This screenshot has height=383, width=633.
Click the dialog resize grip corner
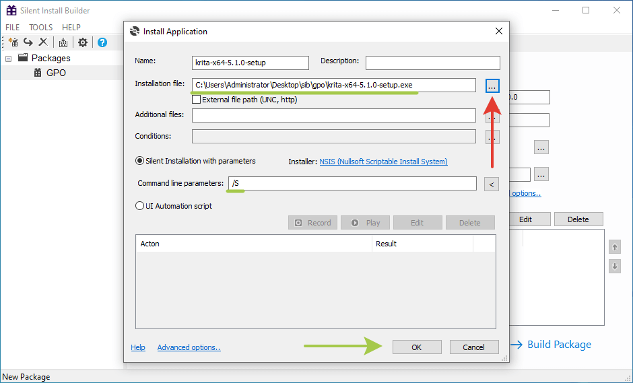coord(504,358)
